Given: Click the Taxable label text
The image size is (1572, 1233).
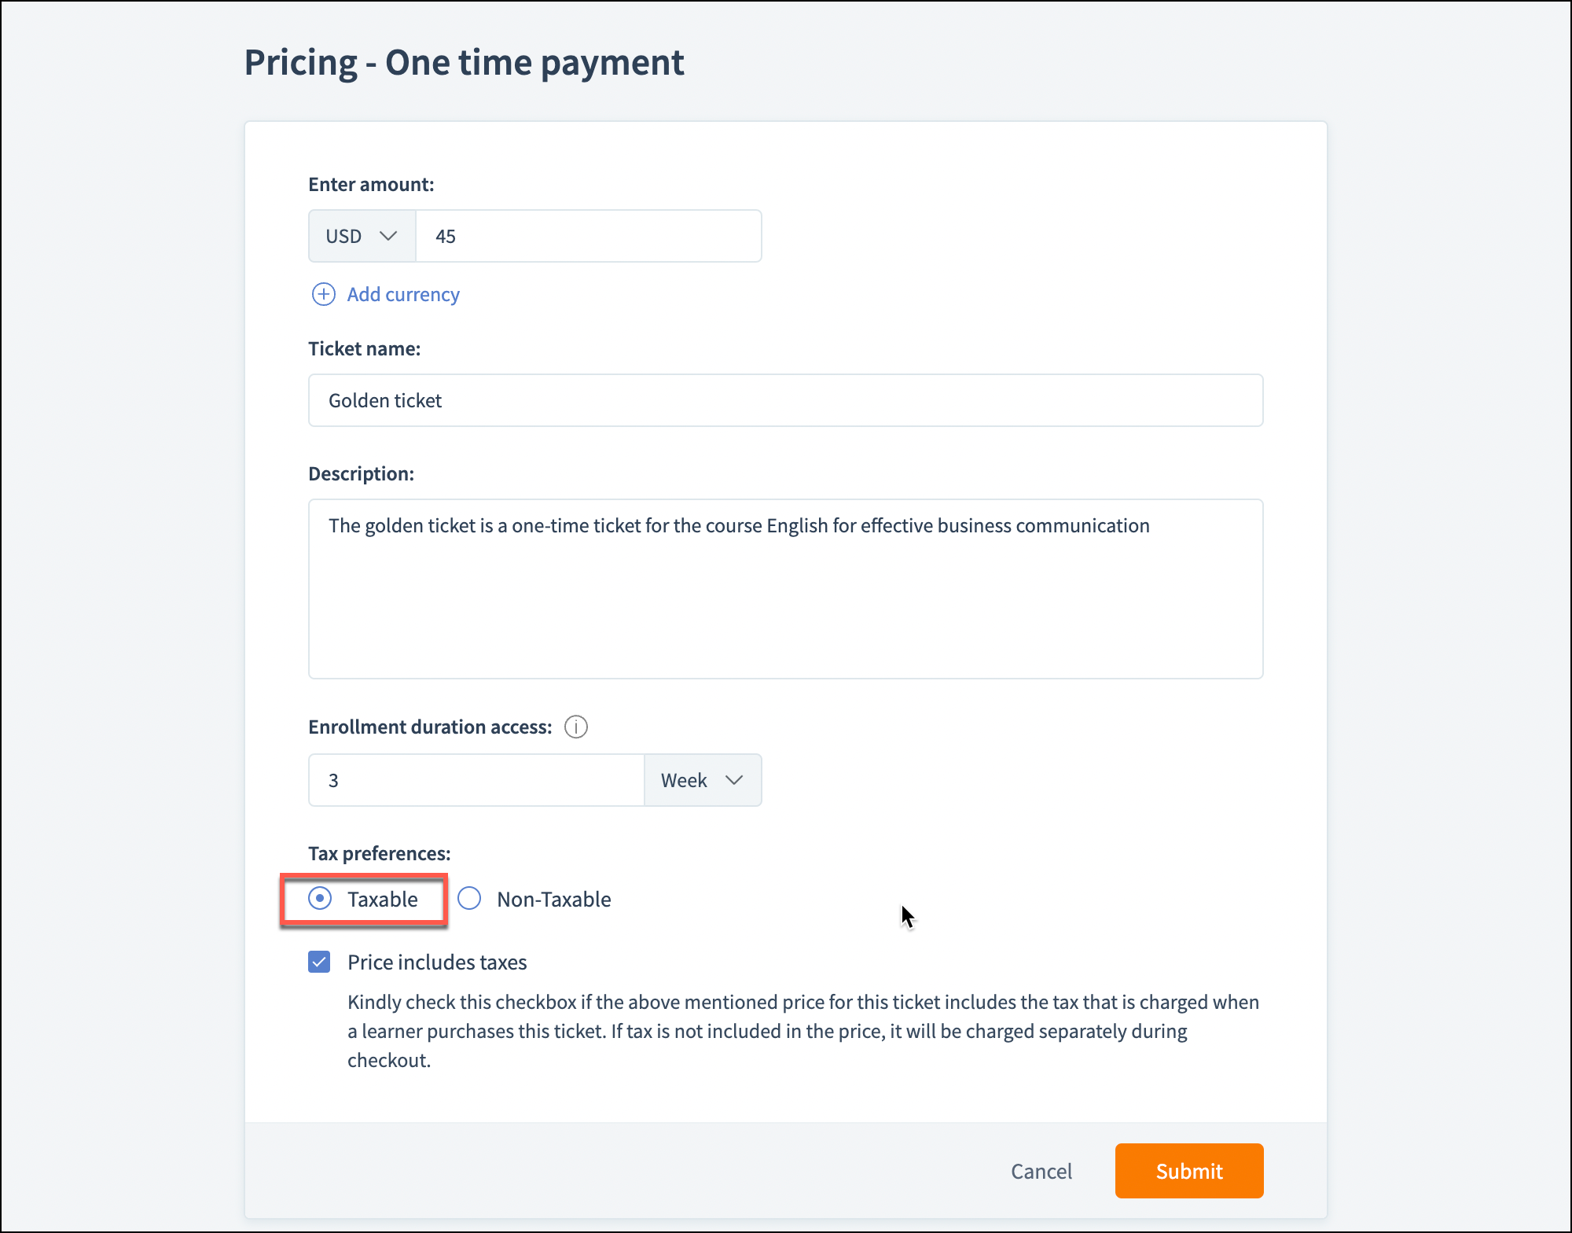Looking at the screenshot, I should click(383, 899).
